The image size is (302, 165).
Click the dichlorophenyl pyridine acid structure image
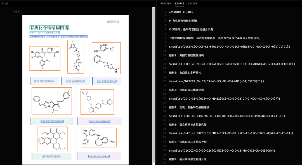tap(45, 58)
